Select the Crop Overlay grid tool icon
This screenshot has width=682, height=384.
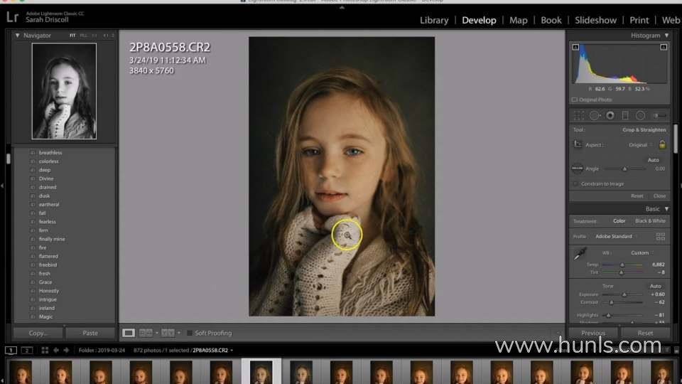click(x=578, y=115)
